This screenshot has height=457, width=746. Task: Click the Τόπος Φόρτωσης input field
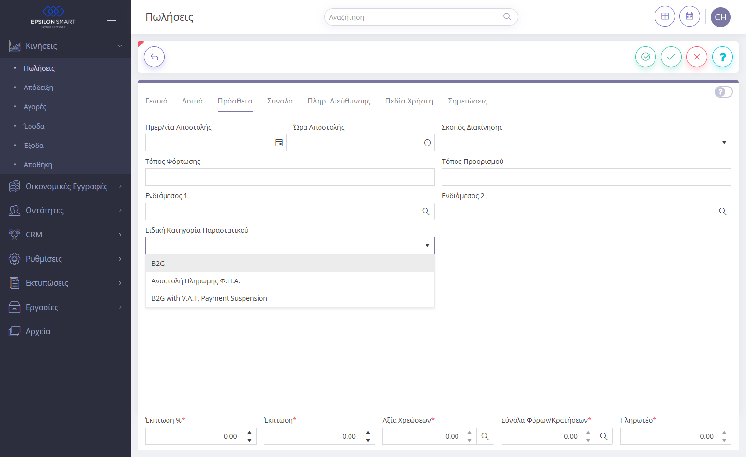click(x=290, y=177)
